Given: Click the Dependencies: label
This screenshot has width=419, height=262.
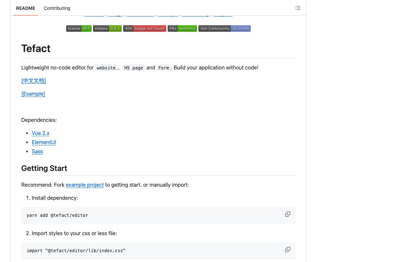Looking at the screenshot, I should click(39, 120).
